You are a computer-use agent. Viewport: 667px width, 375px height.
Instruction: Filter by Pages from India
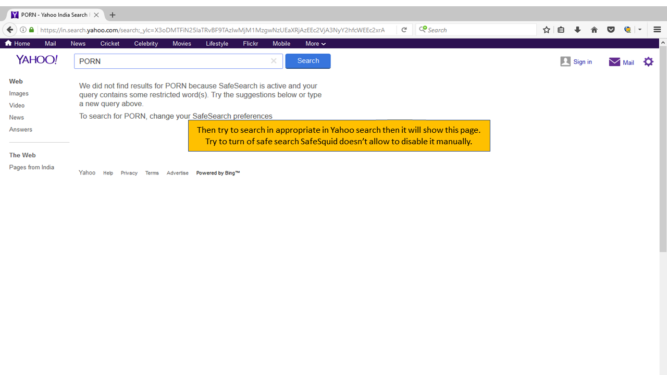(32, 168)
